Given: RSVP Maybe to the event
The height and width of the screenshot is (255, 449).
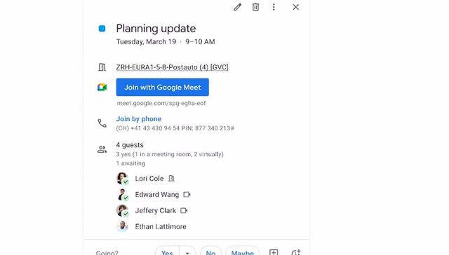Looking at the screenshot, I should click(x=243, y=252).
